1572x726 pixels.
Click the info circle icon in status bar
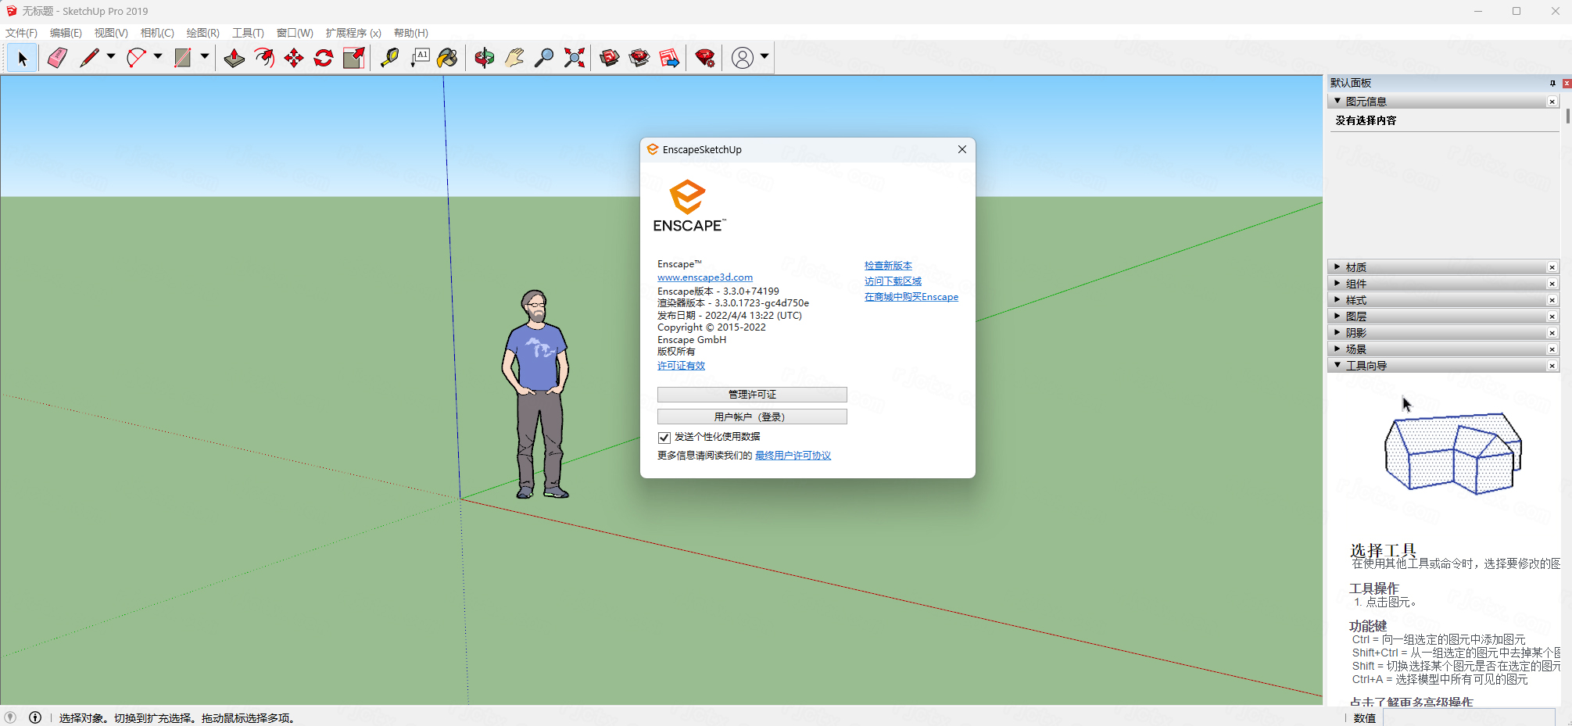click(x=35, y=717)
